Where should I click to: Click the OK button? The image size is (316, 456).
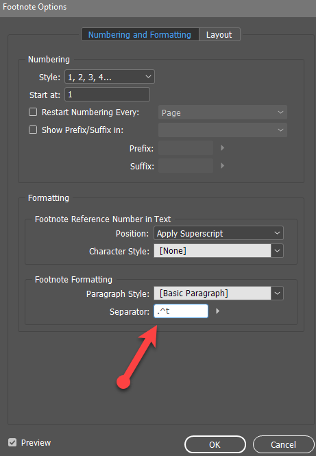point(215,444)
